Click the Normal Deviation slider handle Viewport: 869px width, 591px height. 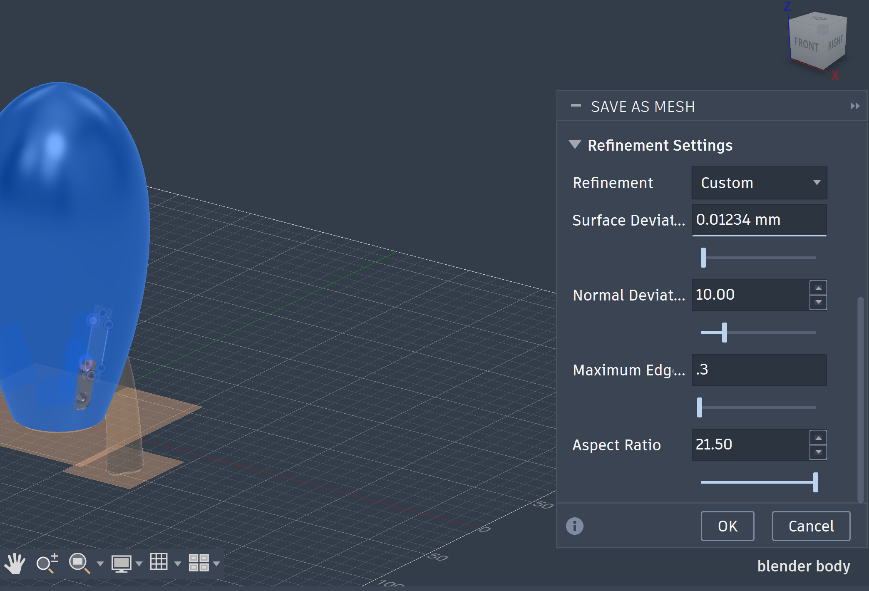click(725, 333)
